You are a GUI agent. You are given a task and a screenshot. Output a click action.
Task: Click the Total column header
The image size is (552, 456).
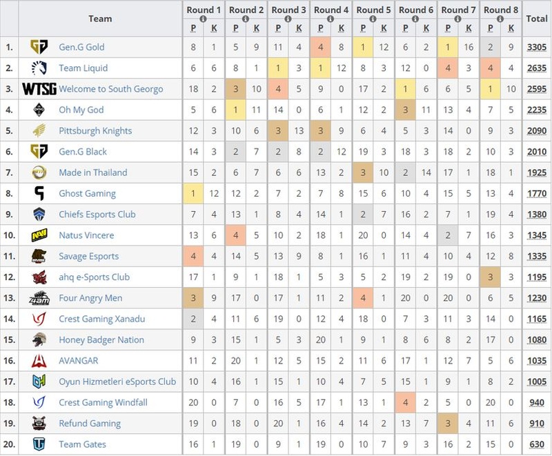click(537, 19)
